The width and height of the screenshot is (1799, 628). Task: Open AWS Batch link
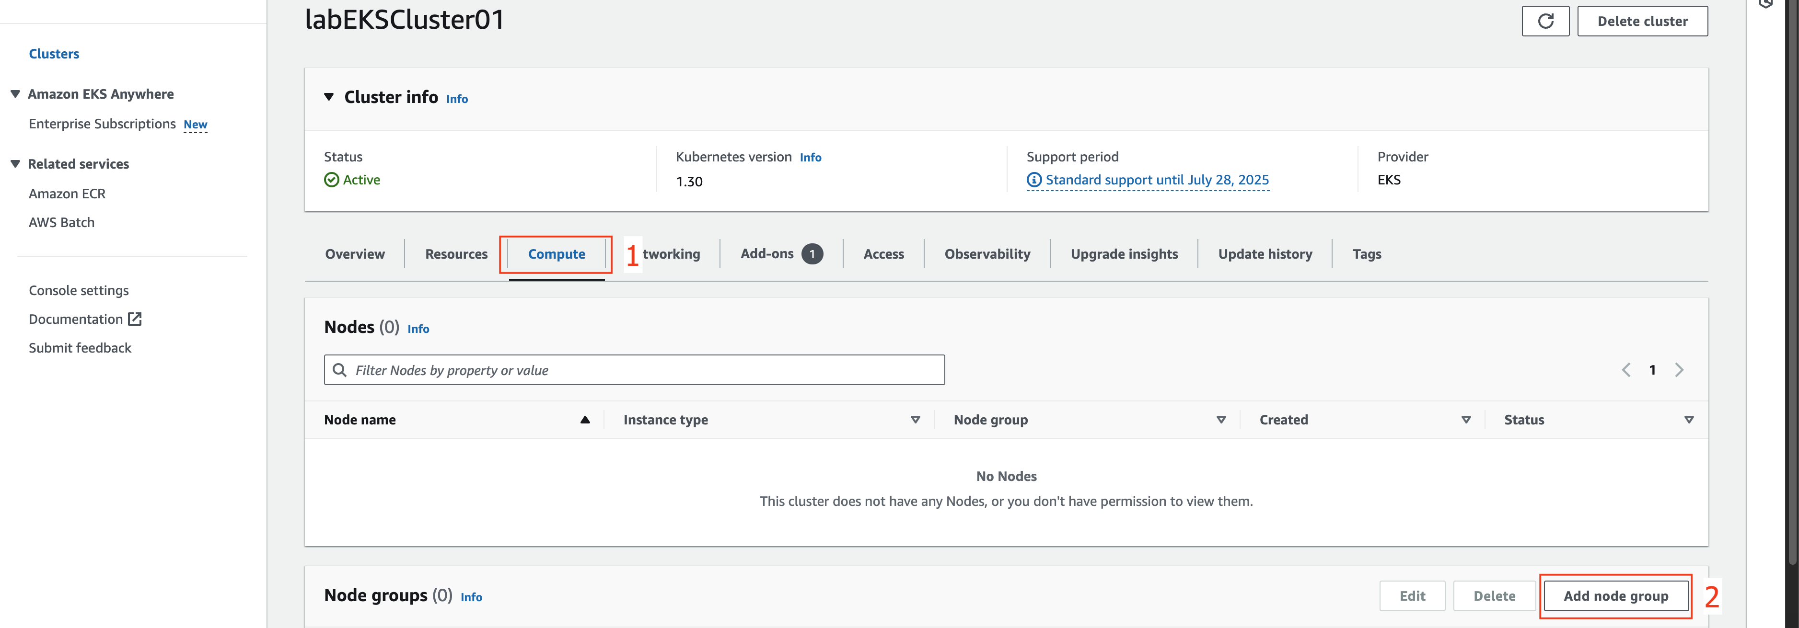(x=61, y=222)
